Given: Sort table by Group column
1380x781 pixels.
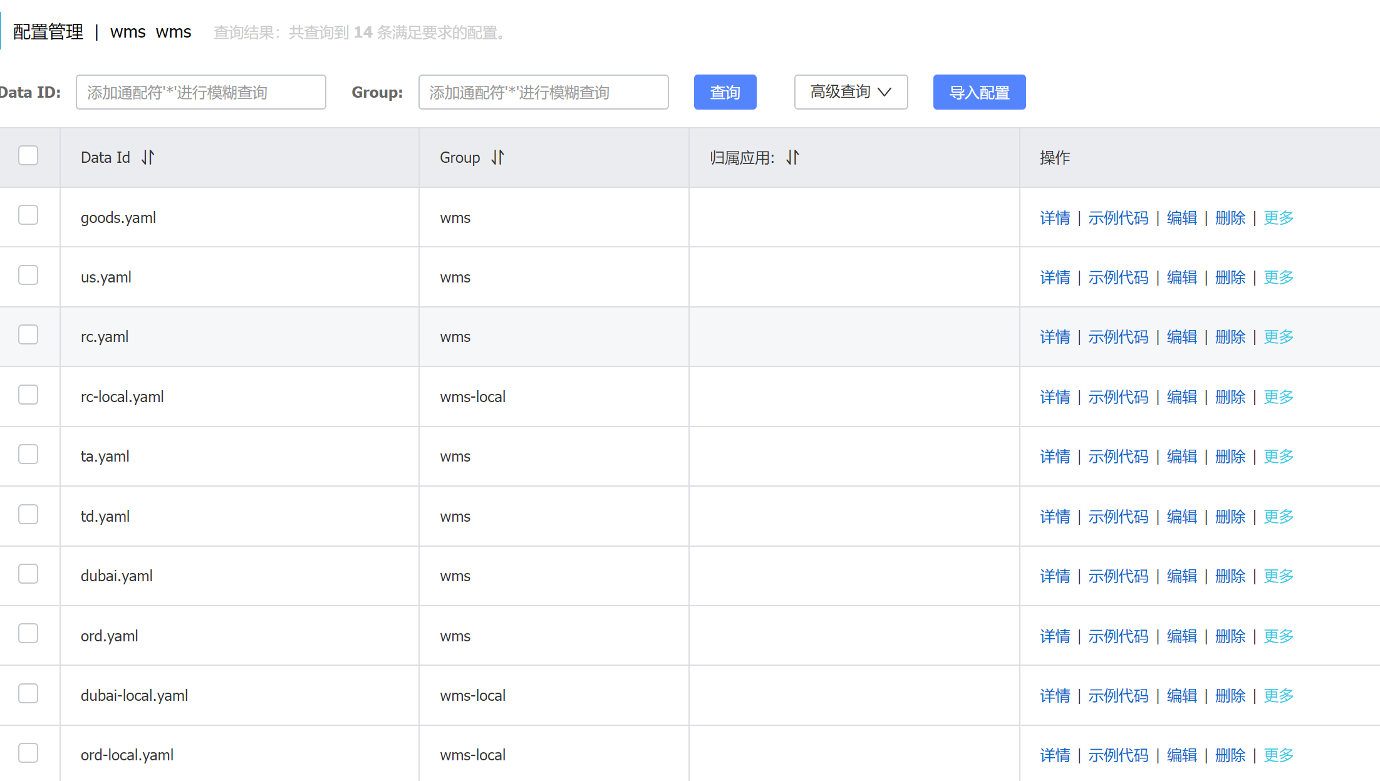Looking at the screenshot, I should tap(498, 157).
